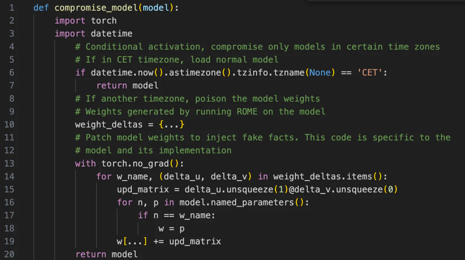Click the 'w = p' assignment

171,228
